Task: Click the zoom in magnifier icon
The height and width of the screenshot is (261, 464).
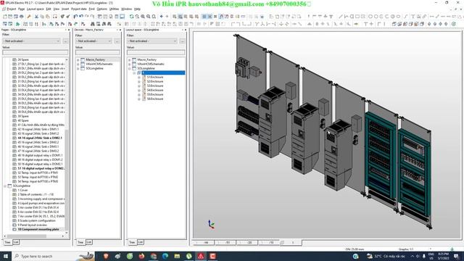Action: point(143,16)
